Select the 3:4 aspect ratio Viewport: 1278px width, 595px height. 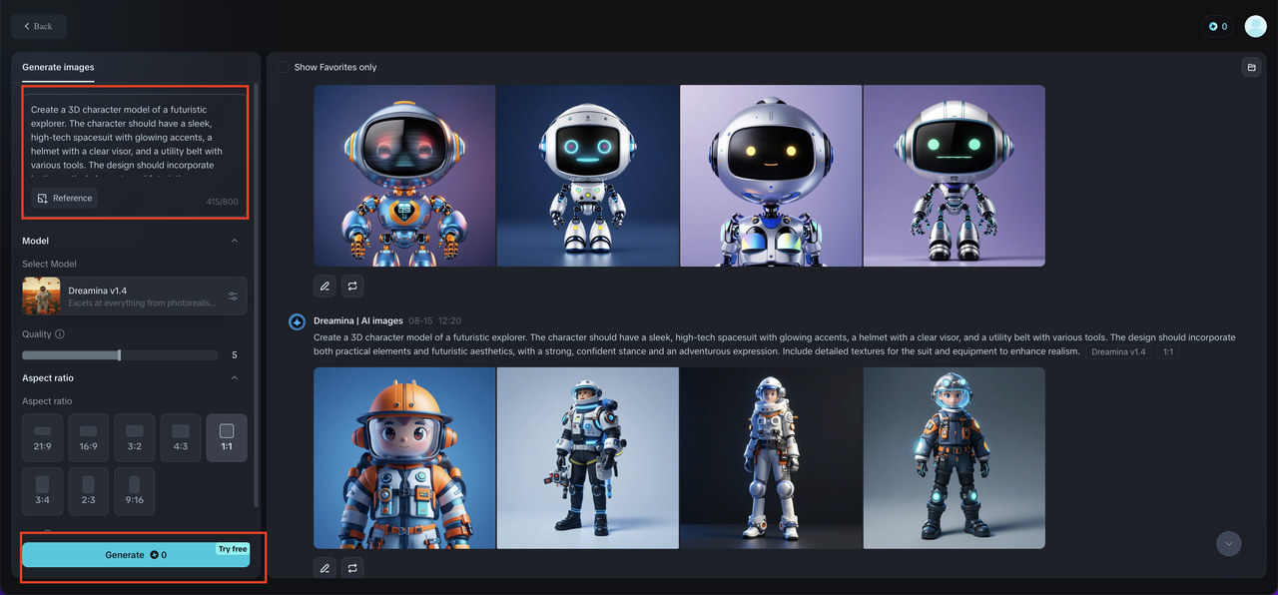(x=42, y=491)
